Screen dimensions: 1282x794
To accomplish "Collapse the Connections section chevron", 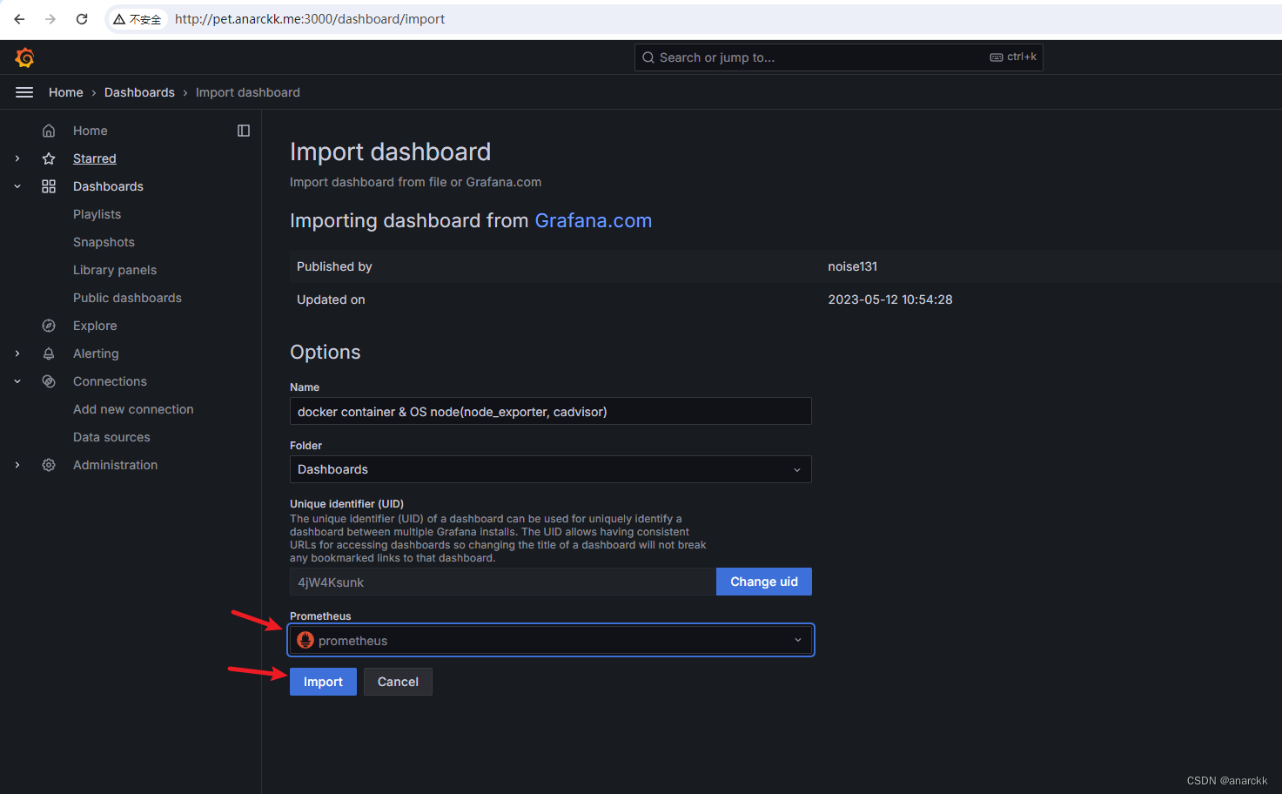I will pos(17,381).
